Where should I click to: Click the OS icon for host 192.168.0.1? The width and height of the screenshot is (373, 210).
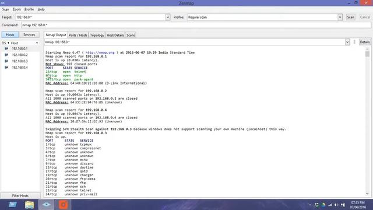[x=6, y=48]
